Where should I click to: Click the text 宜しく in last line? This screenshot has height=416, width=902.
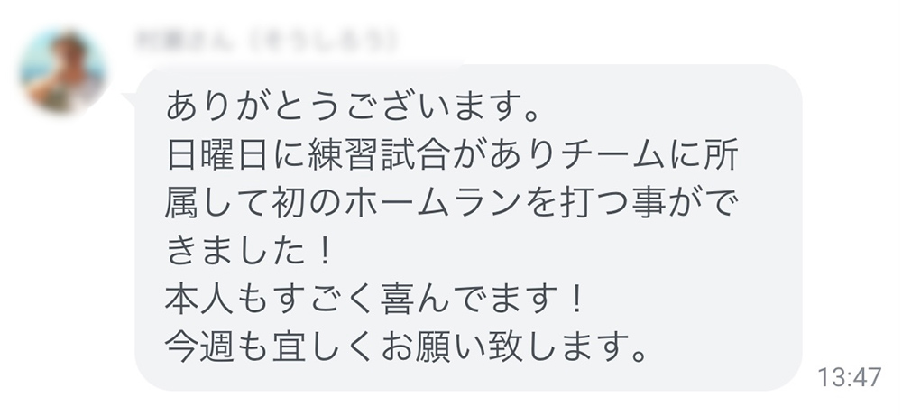click(x=323, y=347)
